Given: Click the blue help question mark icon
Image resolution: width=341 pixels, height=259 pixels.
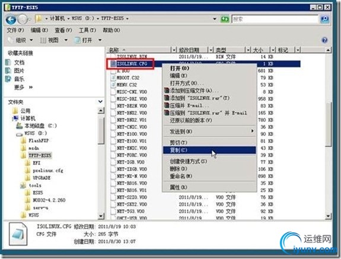Looking at the screenshot, I should (324, 40).
